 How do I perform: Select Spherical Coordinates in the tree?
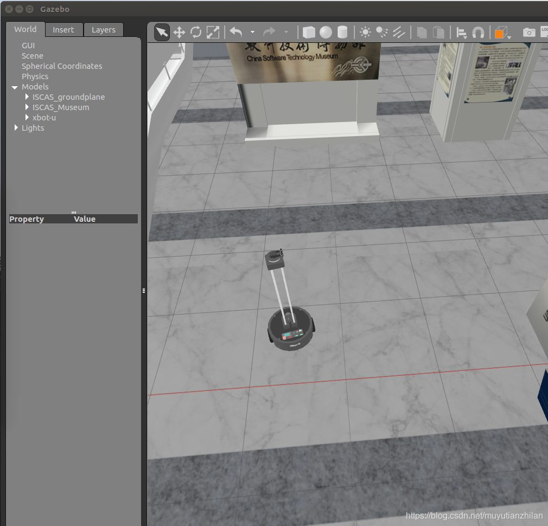click(x=62, y=66)
